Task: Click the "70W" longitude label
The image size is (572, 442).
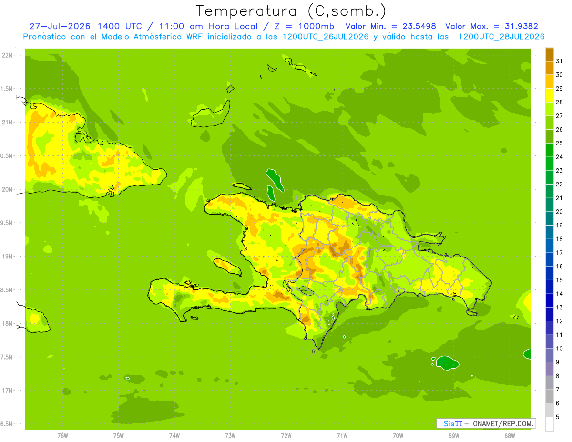Action: pos(398,436)
